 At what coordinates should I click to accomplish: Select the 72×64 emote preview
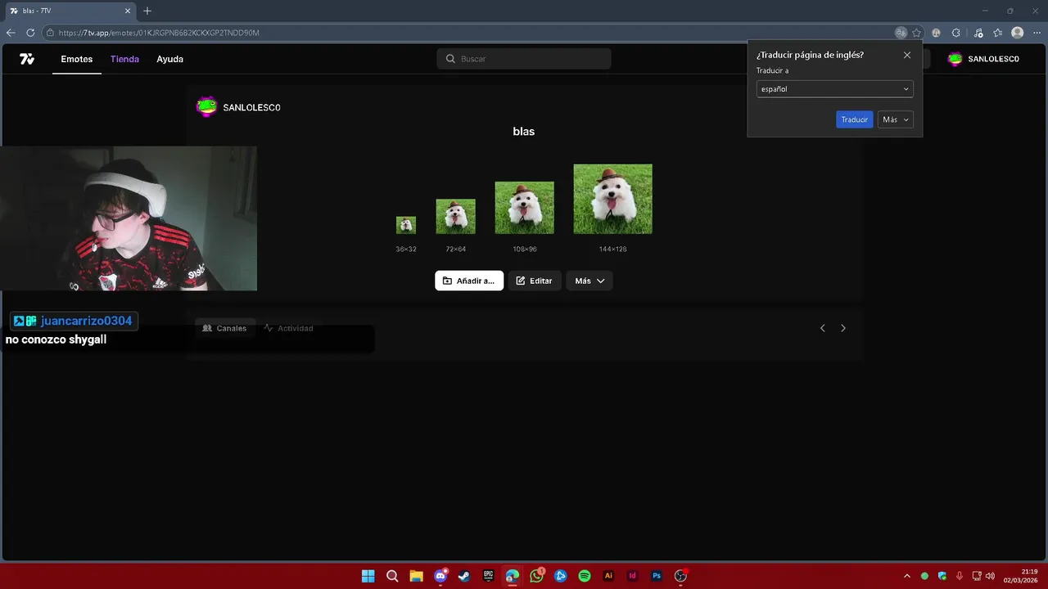(455, 216)
